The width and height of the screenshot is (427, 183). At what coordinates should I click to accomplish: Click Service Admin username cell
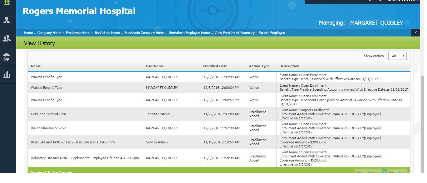pyautogui.click(x=157, y=142)
